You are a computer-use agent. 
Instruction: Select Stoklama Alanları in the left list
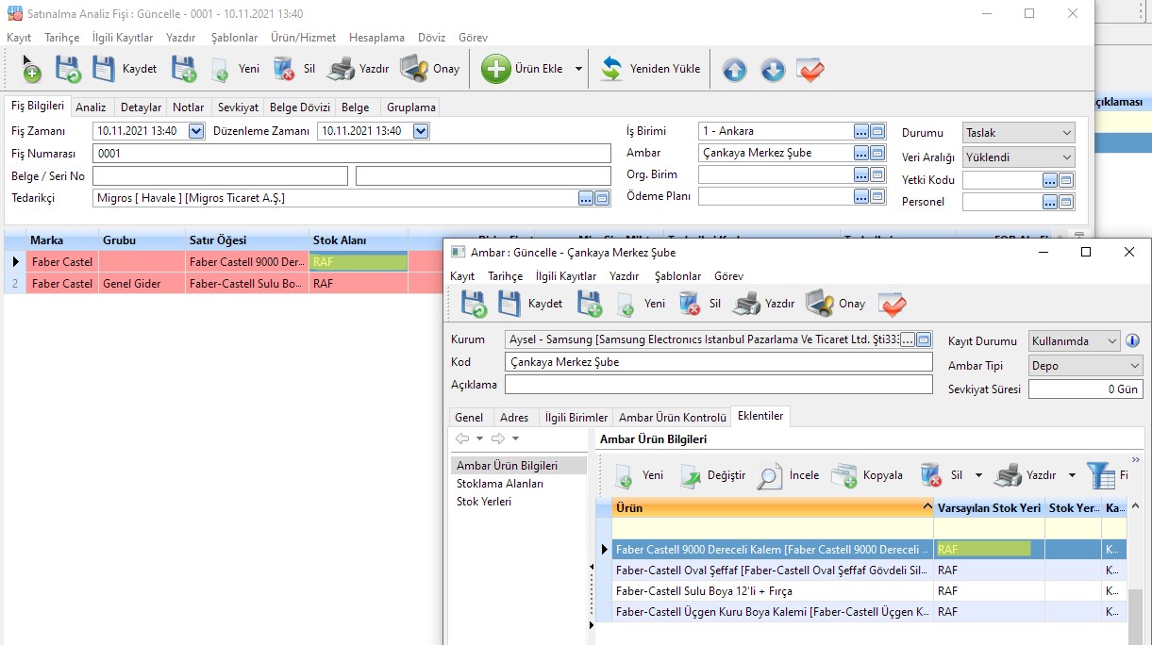tap(499, 484)
